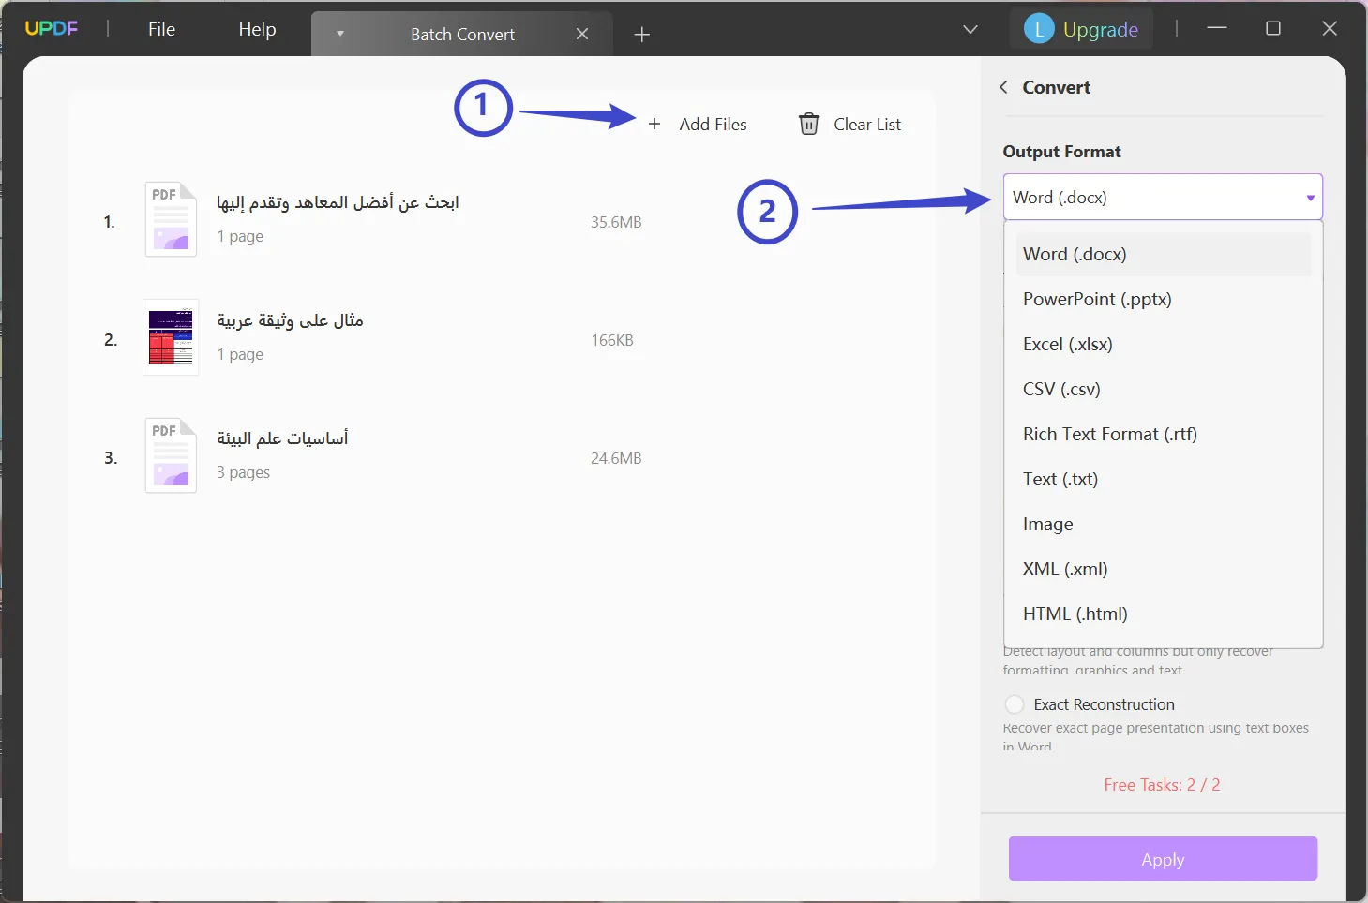Open a new tab using the plus icon
The height and width of the screenshot is (903, 1368).
[x=641, y=34]
